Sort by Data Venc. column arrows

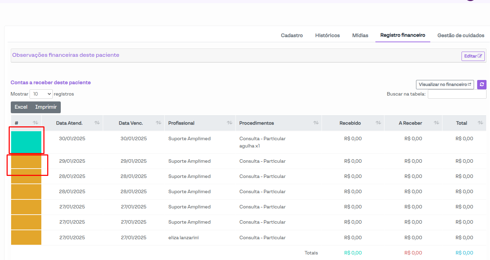click(x=158, y=123)
